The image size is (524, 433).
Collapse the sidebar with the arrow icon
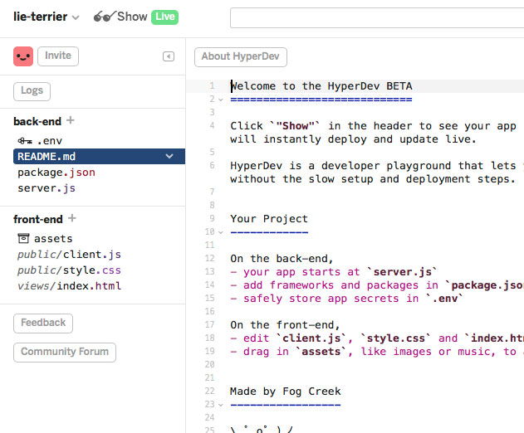point(169,56)
